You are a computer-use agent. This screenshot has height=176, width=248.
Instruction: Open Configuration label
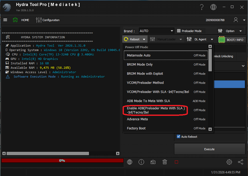coord(51,20)
